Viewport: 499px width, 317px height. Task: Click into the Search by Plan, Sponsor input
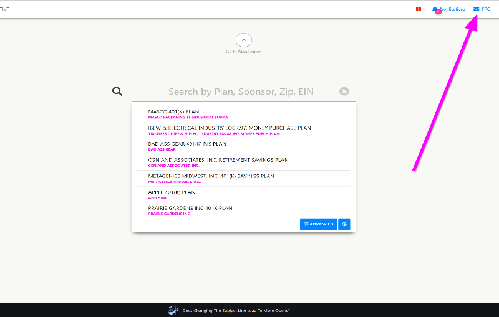[x=241, y=92]
